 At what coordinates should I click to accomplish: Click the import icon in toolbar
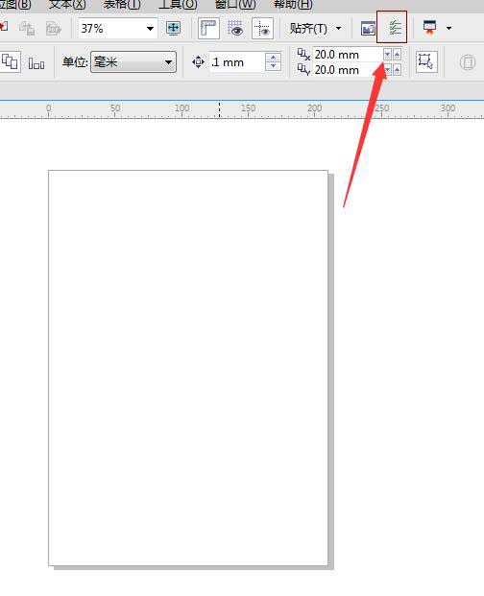click(27, 29)
